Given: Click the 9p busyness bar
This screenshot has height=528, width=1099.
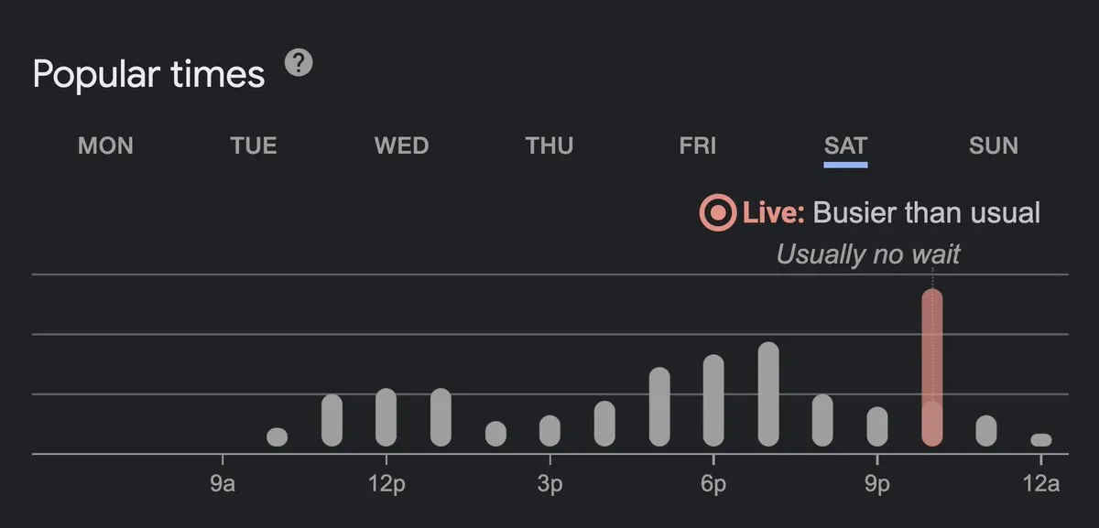Looking at the screenshot, I should 877,426.
